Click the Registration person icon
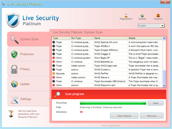The width and height of the screenshot is (172, 129). click(126, 16)
